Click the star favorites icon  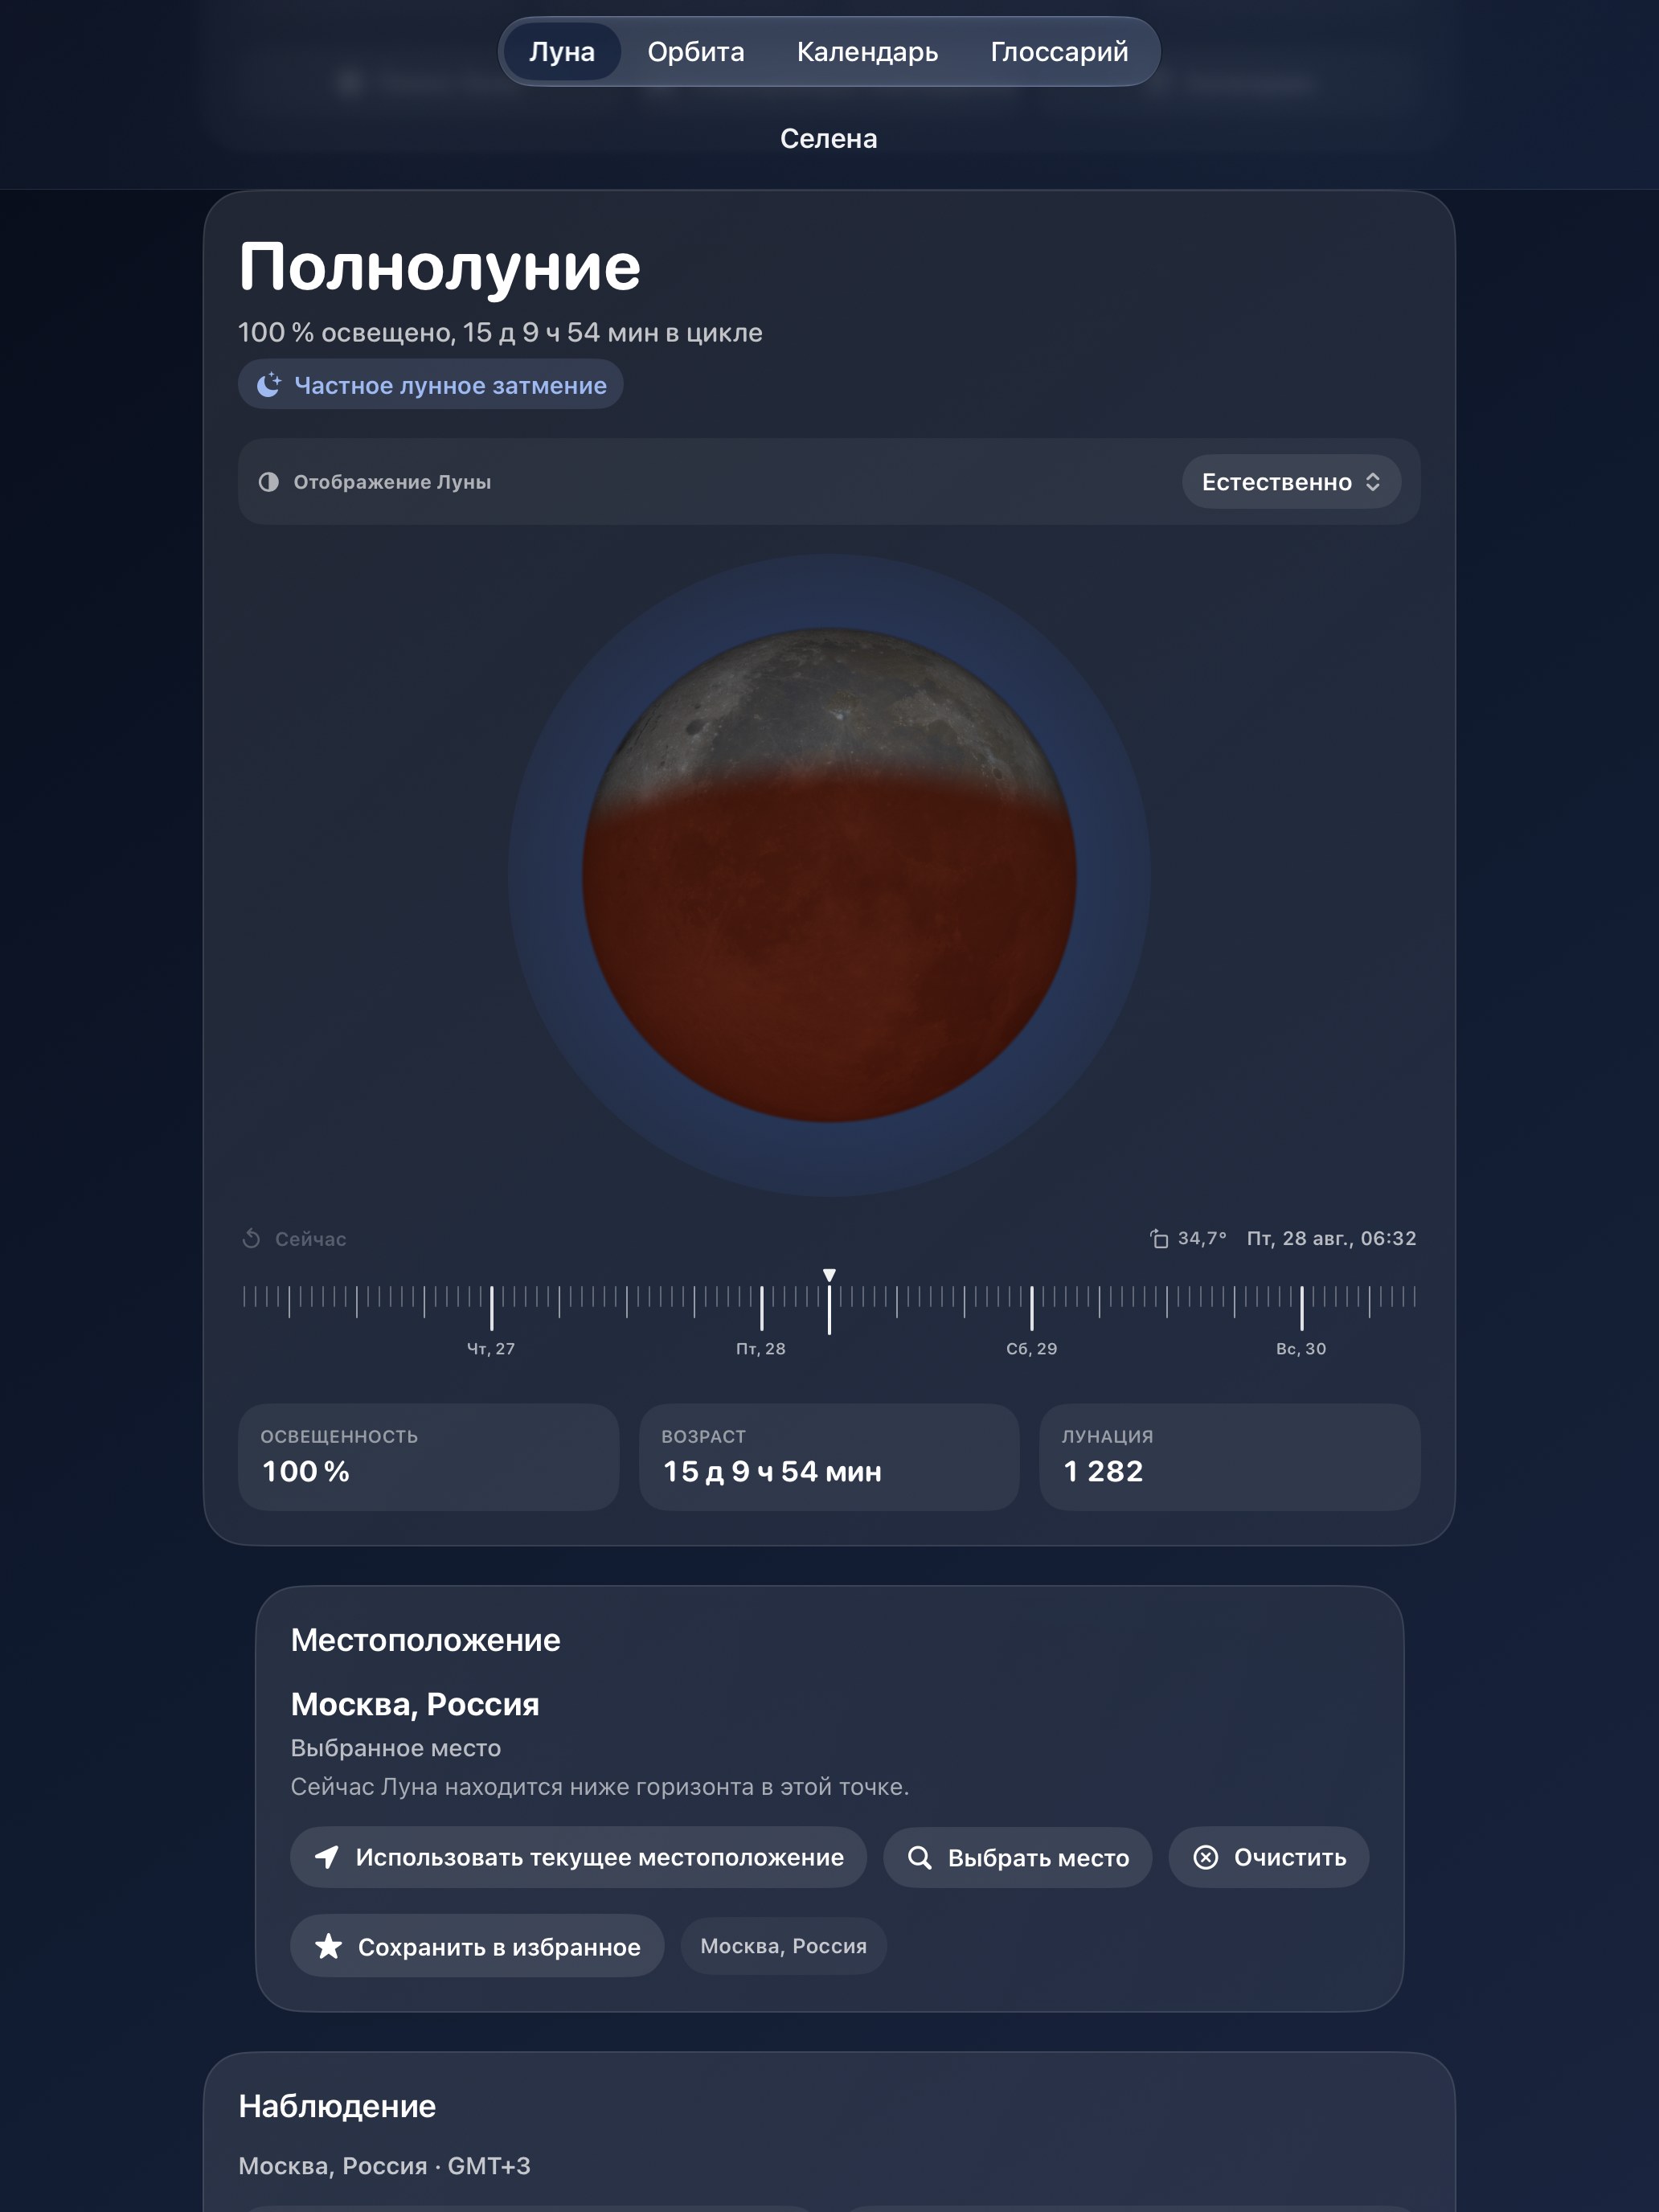pyautogui.click(x=328, y=1946)
